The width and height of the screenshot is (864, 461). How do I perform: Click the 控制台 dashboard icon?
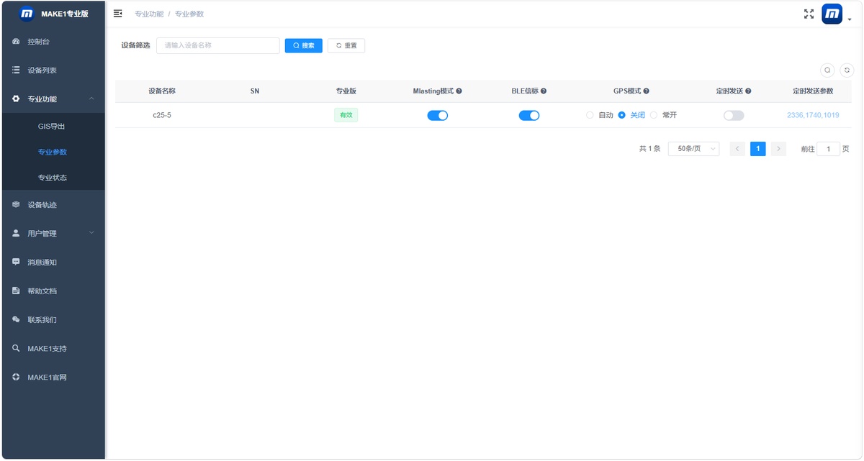[16, 42]
